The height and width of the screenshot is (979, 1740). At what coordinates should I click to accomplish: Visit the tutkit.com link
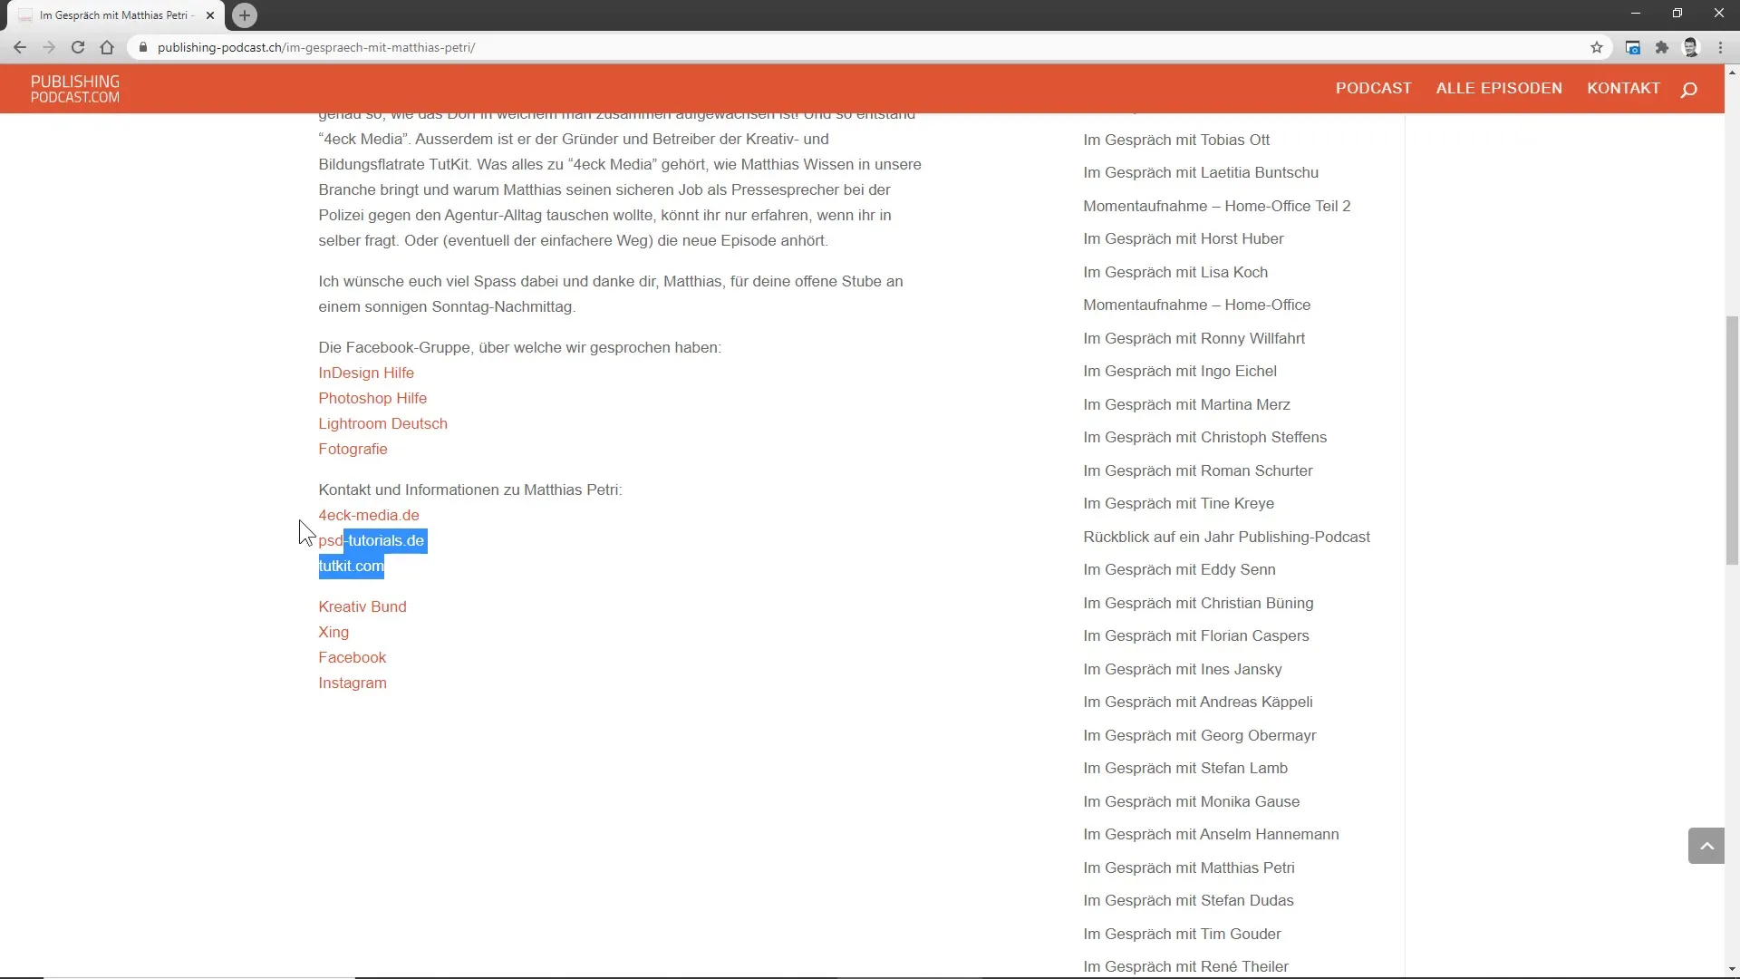[x=351, y=566]
